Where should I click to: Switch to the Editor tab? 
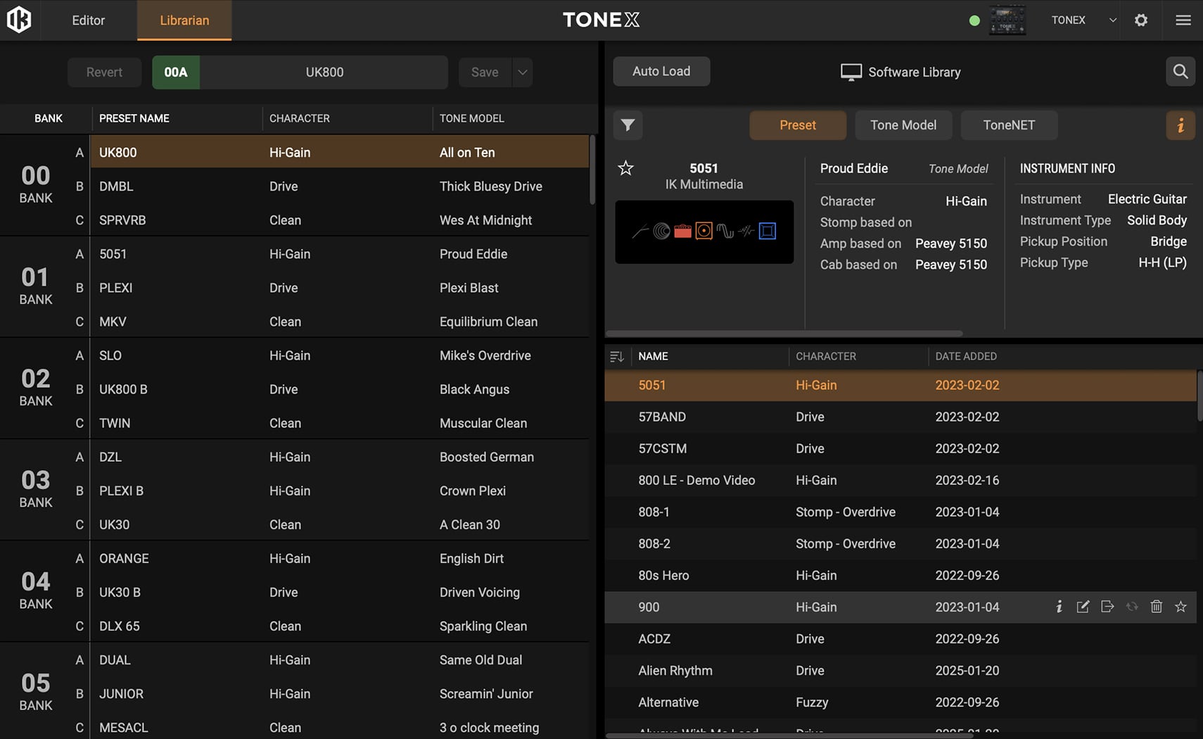tap(89, 20)
